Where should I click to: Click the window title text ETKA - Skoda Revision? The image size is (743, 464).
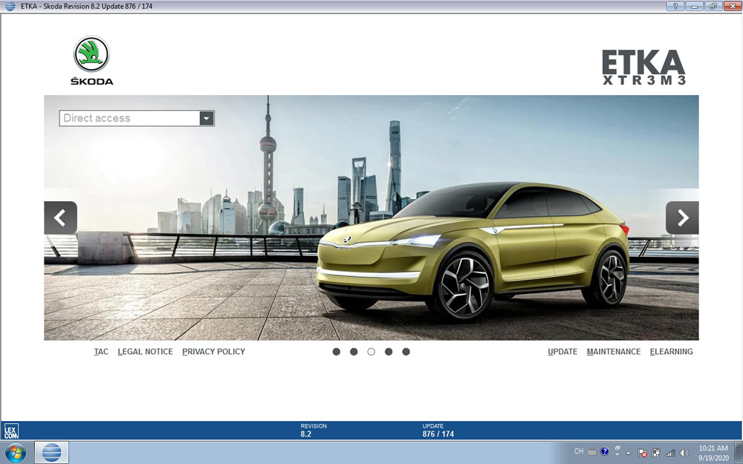tap(86, 6)
